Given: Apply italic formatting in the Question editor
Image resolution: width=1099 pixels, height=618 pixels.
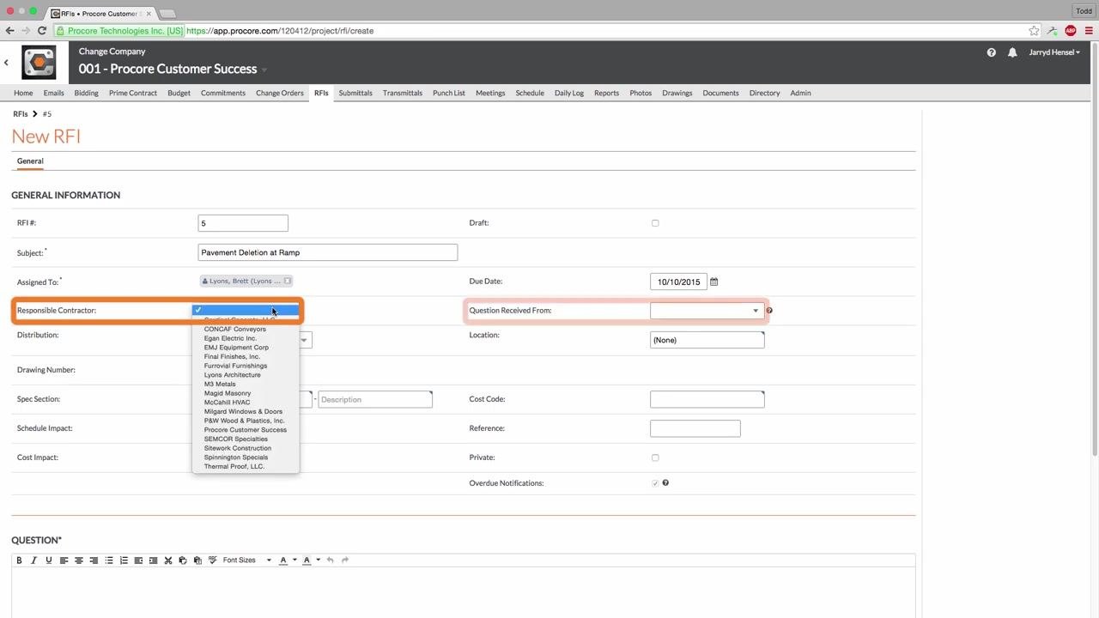Looking at the screenshot, I should [34, 560].
